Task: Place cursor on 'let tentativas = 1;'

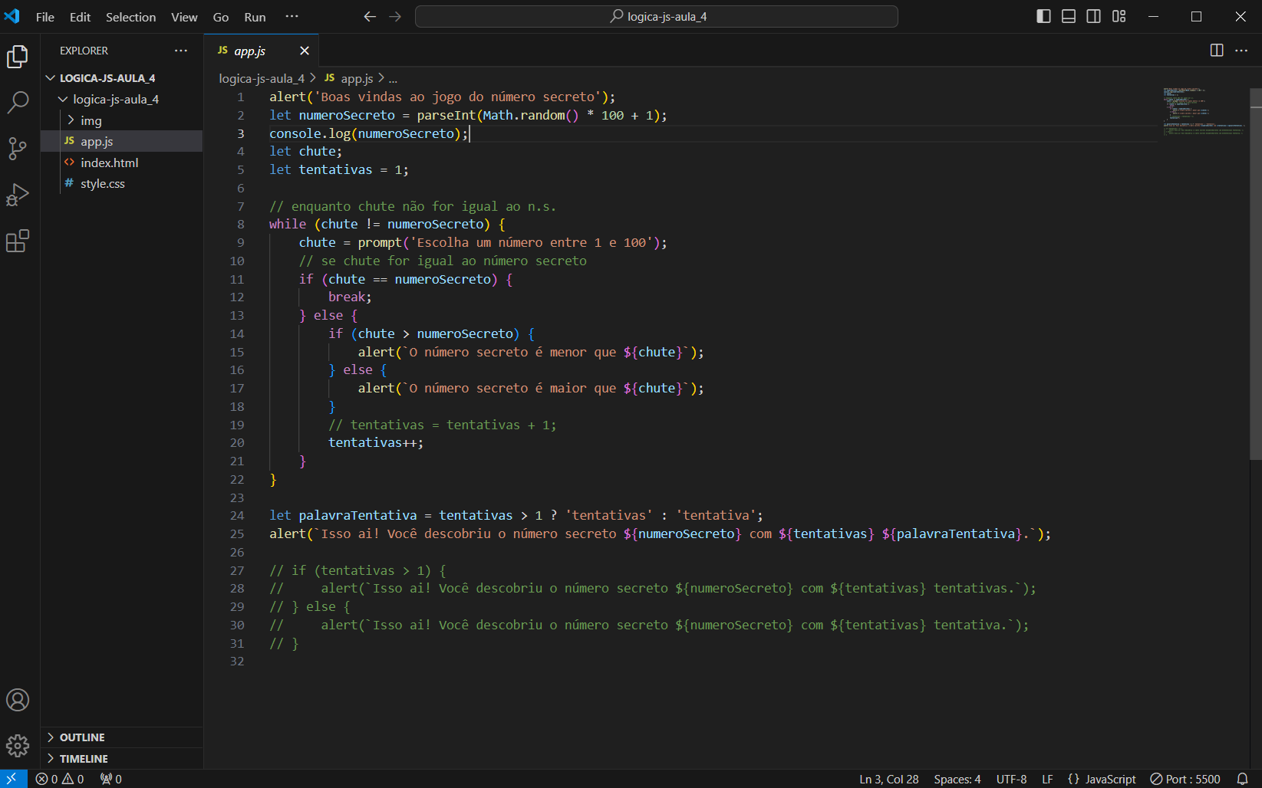Action: point(339,170)
